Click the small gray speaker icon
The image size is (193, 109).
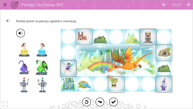tap(8, 21)
